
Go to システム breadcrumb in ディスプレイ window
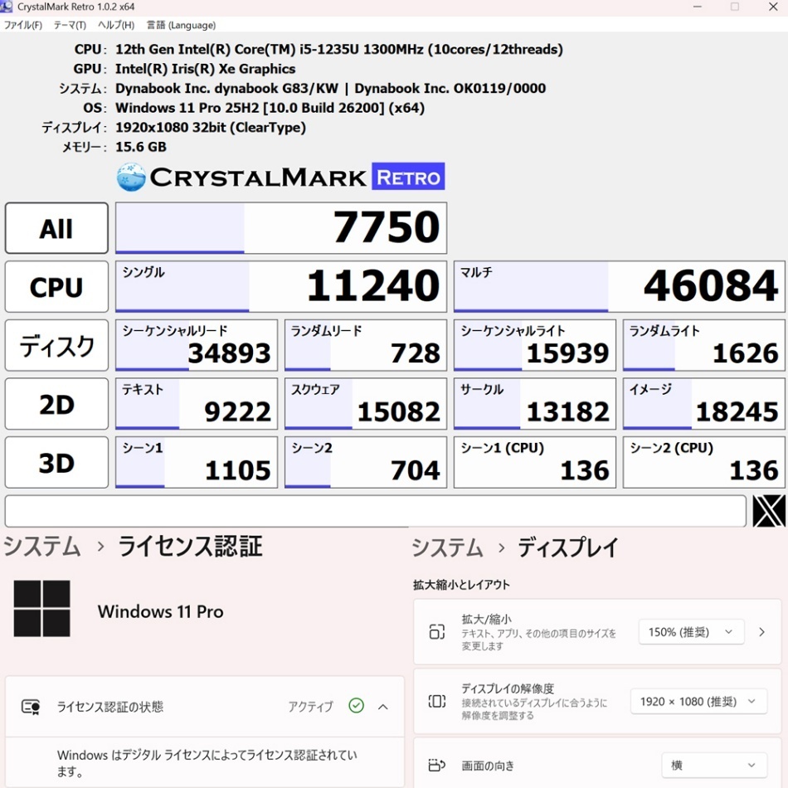click(x=447, y=547)
